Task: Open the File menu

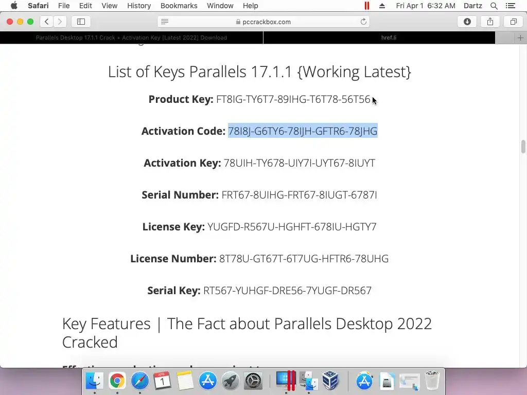Action: click(64, 6)
